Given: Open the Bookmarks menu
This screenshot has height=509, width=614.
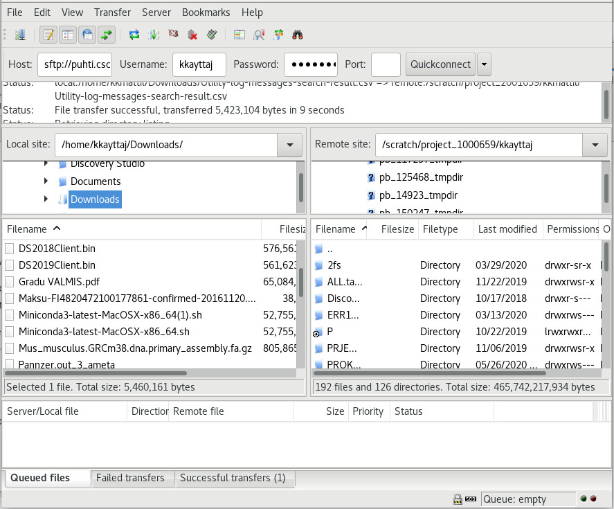Looking at the screenshot, I should tap(206, 12).
